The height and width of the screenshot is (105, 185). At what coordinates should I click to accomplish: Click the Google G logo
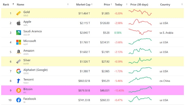click(x=18, y=71)
